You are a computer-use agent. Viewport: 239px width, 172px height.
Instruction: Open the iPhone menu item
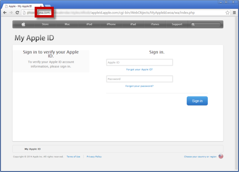pyautogui.click(x=111, y=24)
